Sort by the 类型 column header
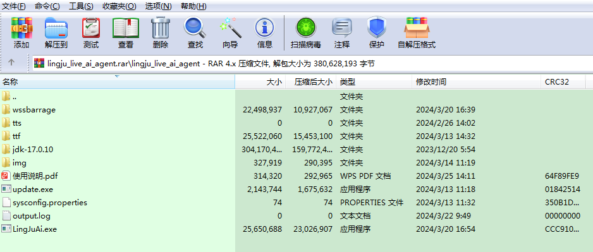This screenshot has width=593, height=252. [374, 81]
